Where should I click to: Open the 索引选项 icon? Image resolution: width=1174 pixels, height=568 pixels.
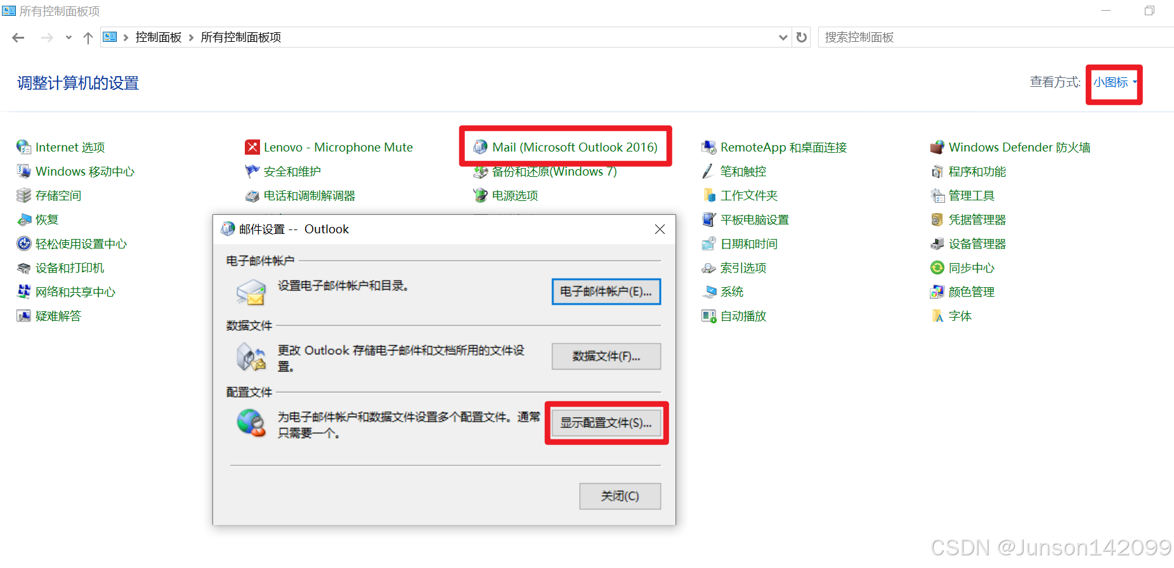tap(708, 268)
